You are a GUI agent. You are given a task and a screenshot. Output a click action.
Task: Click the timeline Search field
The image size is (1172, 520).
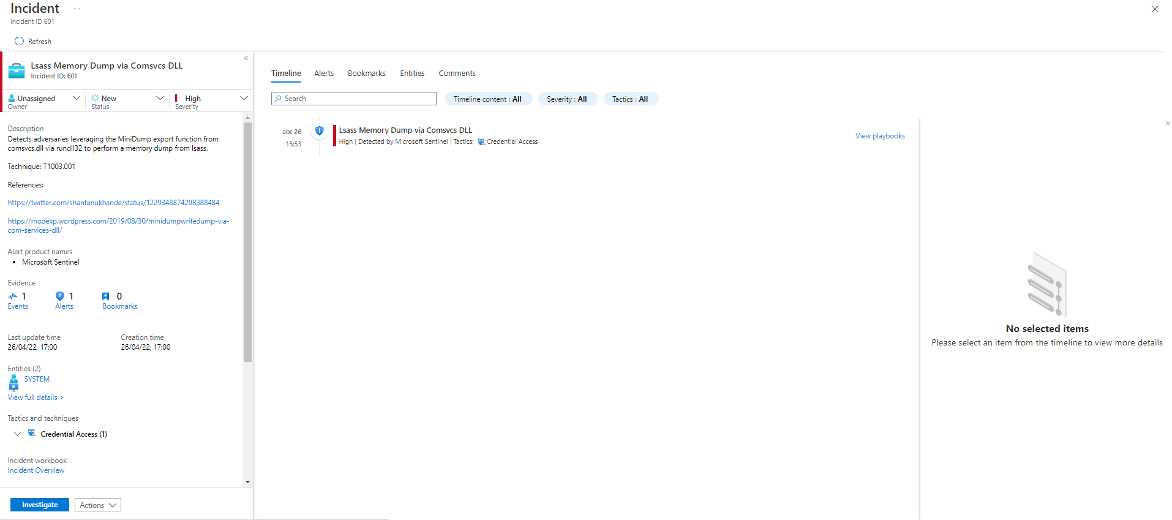[354, 99]
